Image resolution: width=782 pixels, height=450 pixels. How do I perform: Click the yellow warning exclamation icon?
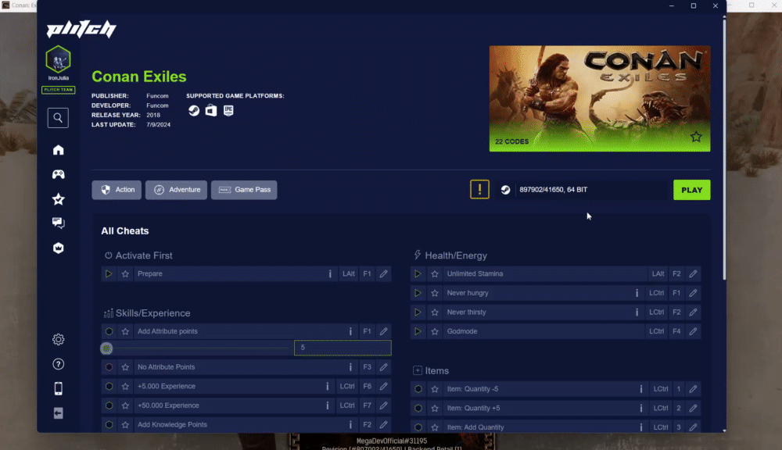(x=480, y=189)
